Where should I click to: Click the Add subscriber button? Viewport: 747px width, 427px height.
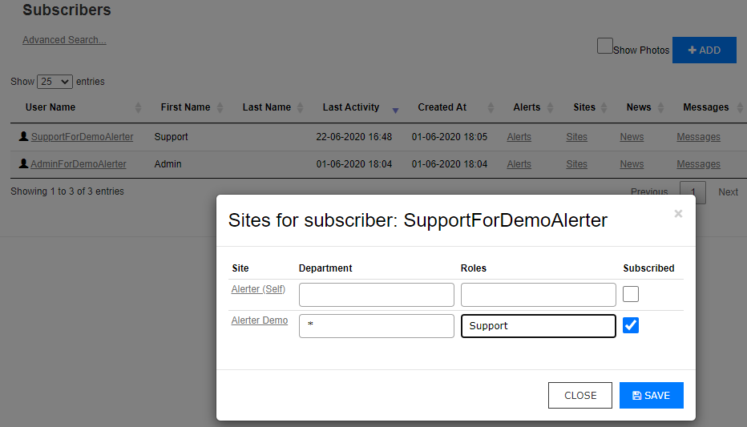click(704, 50)
